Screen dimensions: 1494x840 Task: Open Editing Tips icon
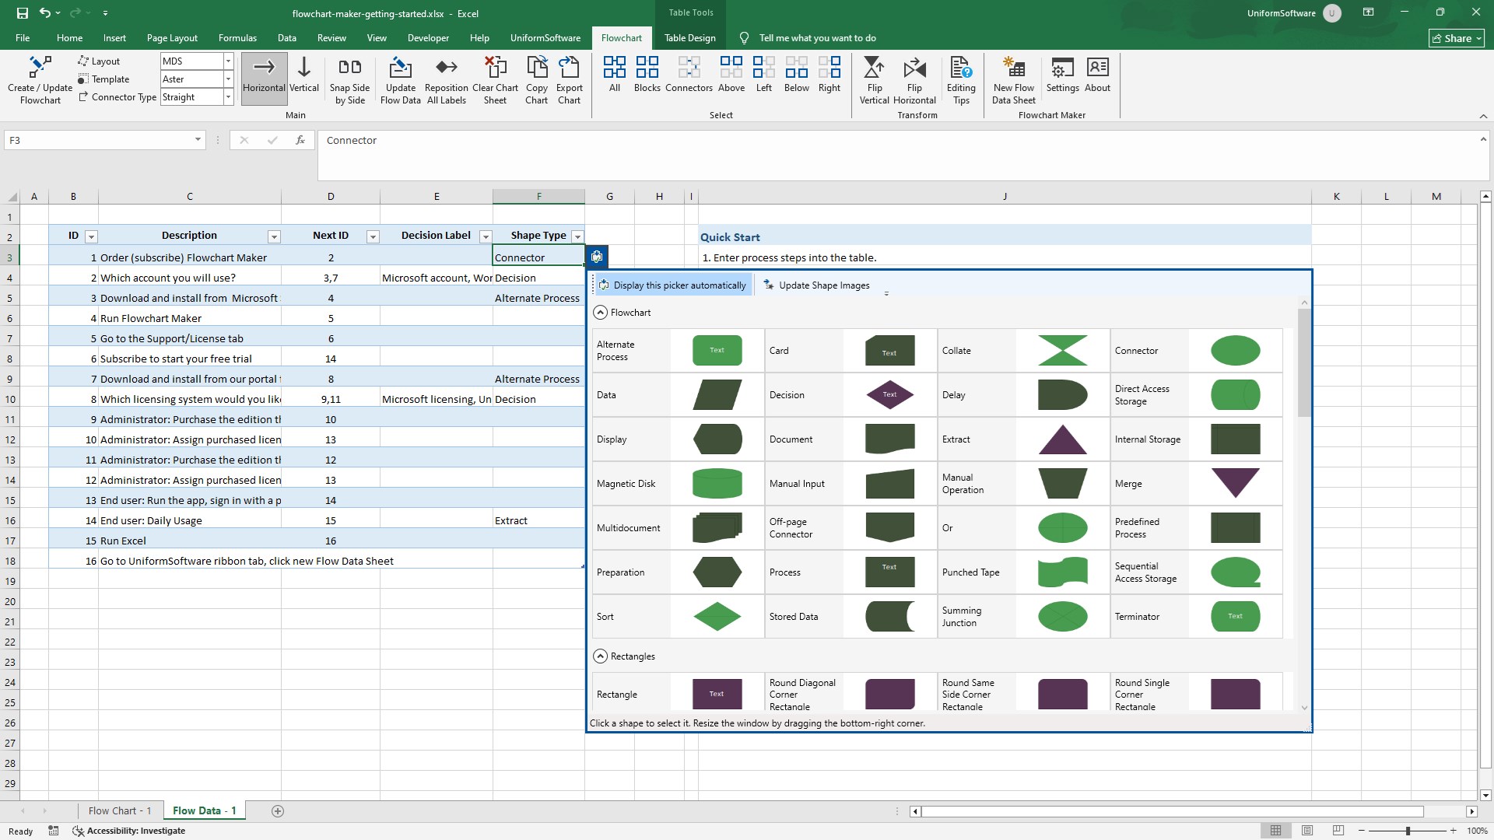pyautogui.click(x=961, y=69)
